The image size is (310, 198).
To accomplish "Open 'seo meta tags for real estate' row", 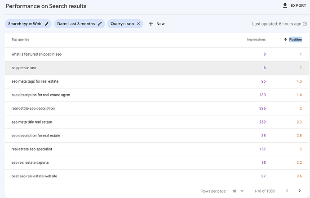I will coord(35,81).
